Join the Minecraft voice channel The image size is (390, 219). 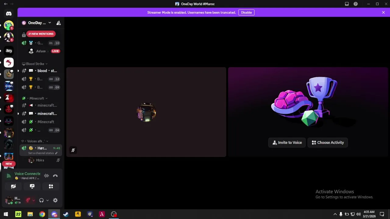click(x=41, y=122)
